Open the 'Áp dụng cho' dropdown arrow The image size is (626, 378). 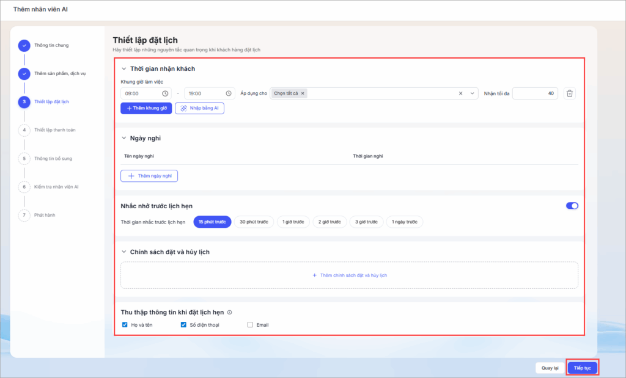[x=471, y=93]
